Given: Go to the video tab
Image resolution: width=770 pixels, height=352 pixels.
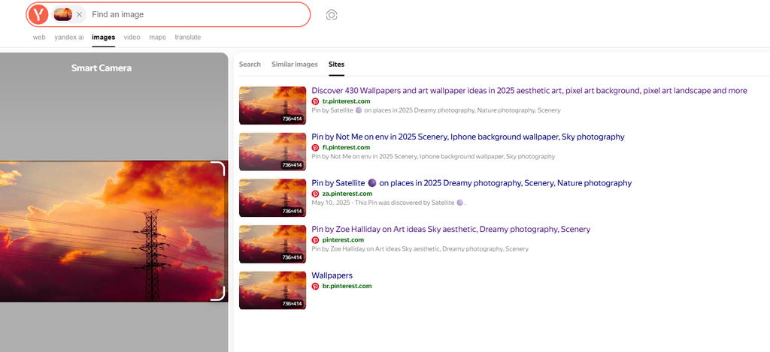Looking at the screenshot, I should [132, 37].
